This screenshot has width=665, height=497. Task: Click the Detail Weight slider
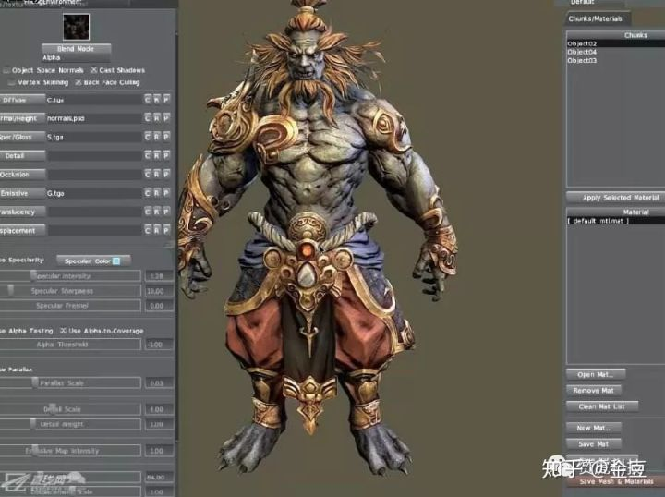(70, 424)
